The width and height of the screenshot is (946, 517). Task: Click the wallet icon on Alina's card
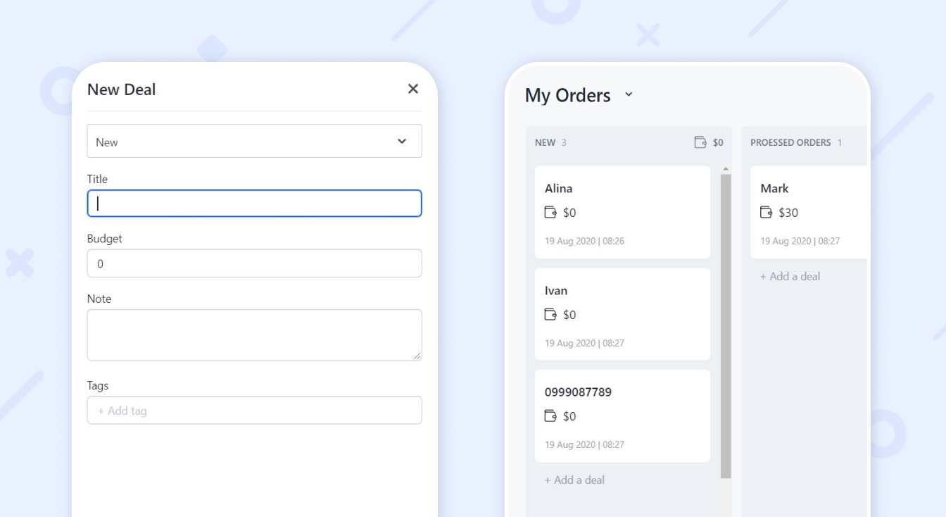pos(551,212)
